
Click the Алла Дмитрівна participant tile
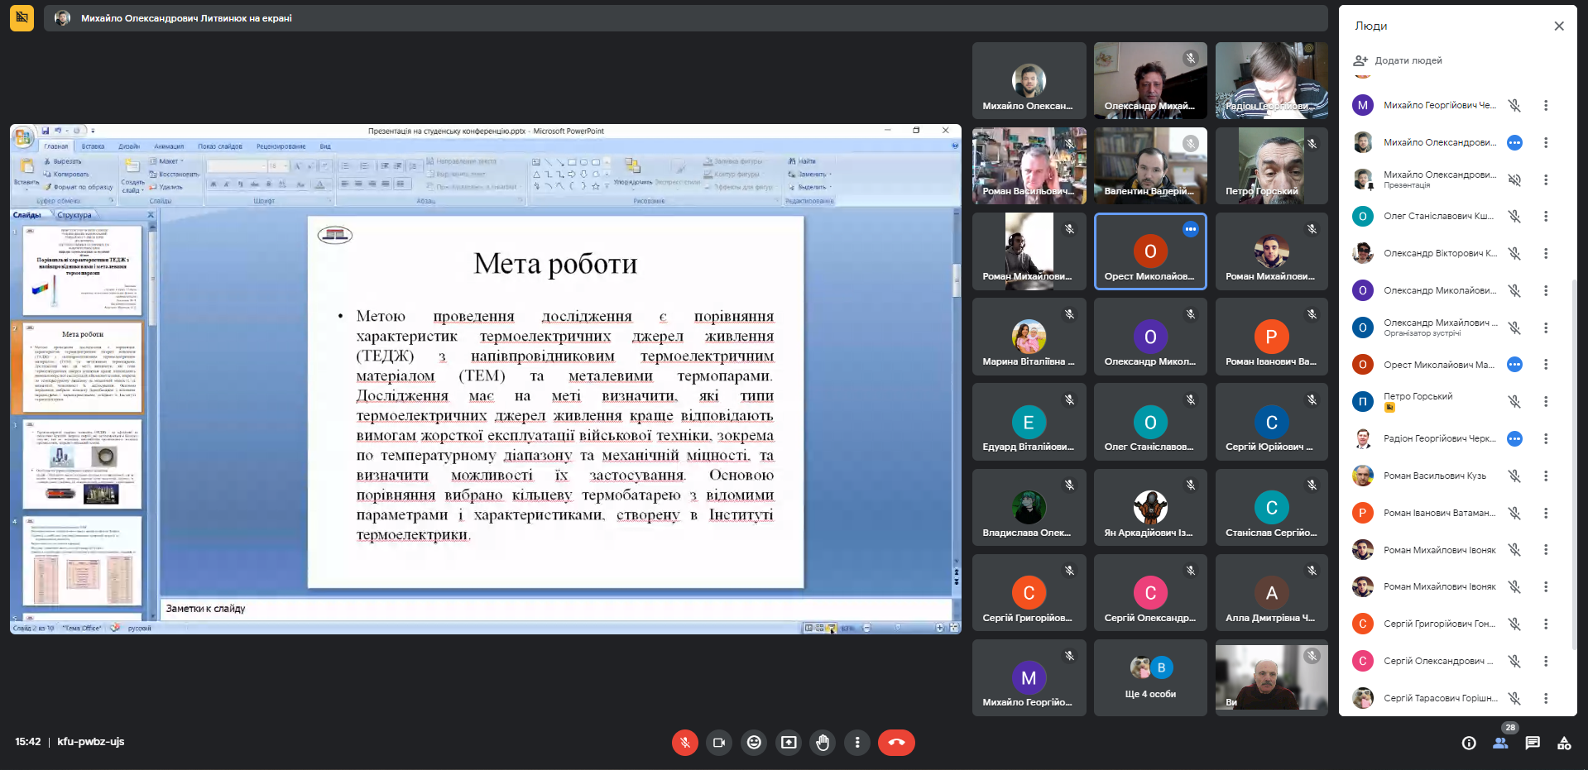1272,592
